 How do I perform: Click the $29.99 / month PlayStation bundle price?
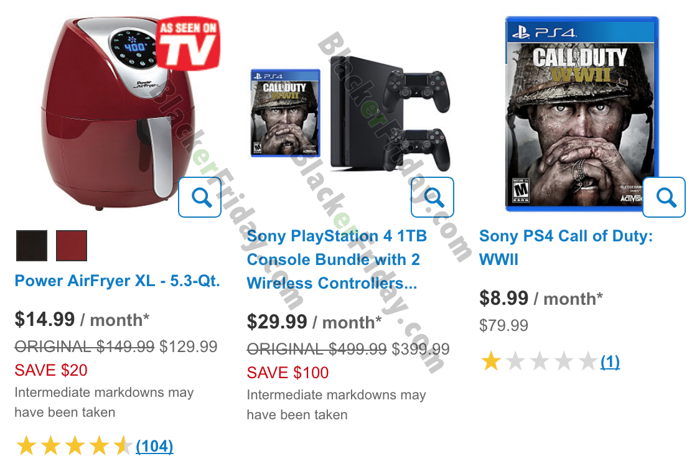click(314, 322)
